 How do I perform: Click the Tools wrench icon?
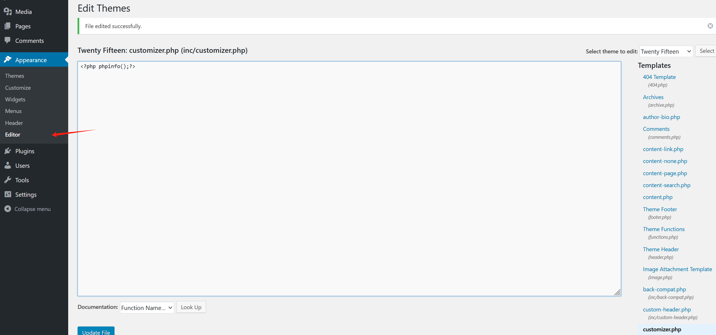click(x=8, y=180)
